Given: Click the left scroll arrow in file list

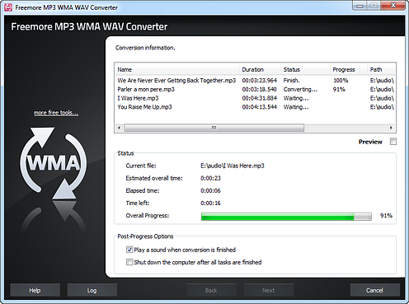Looking at the screenshot, I should tap(119, 128).
